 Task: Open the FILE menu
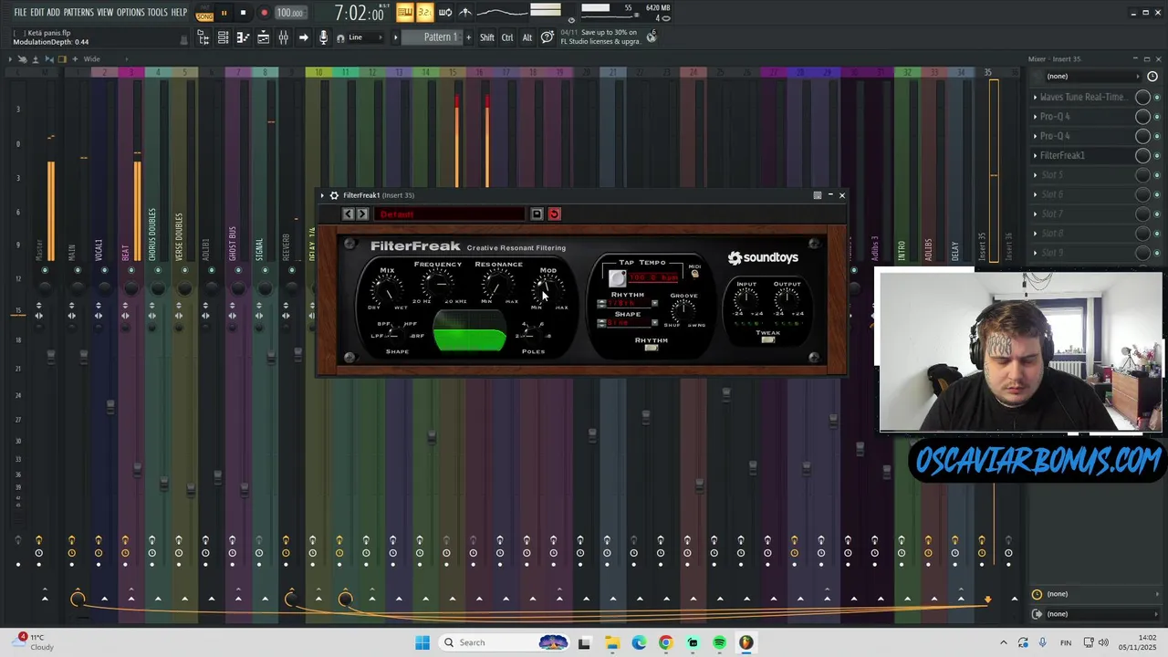pos(20,12)
